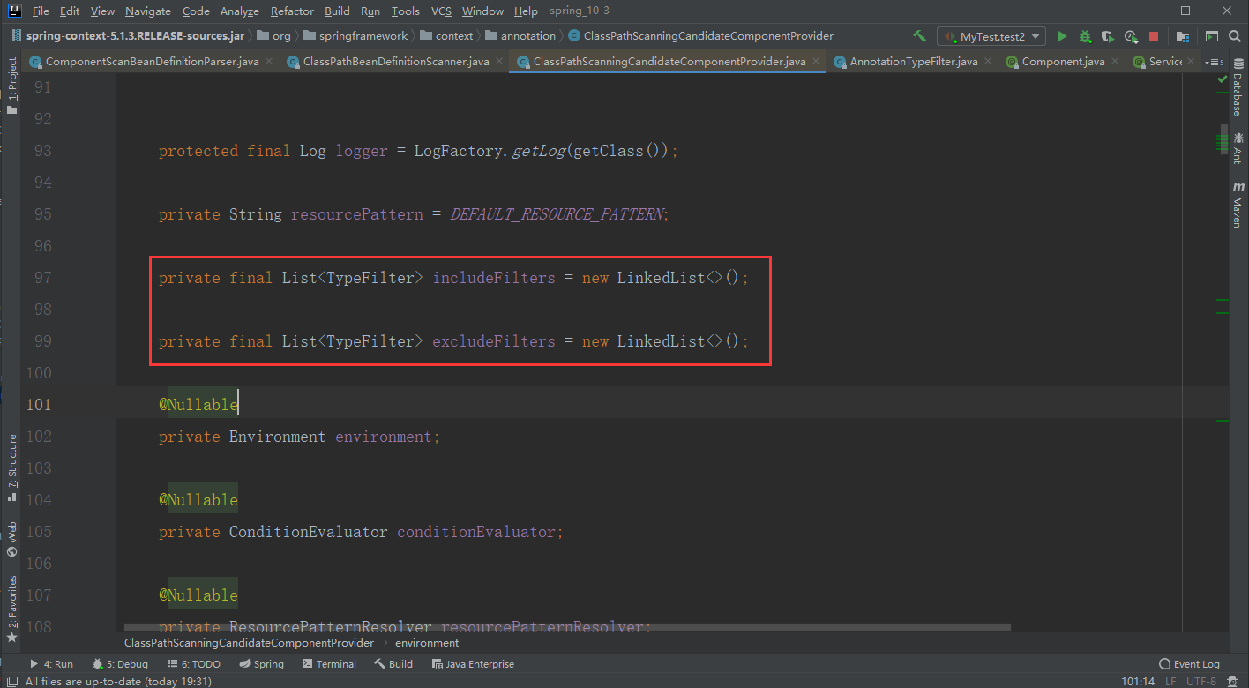Toggle the 2: Favorites side panel
Screen dimensions: 1249x688
click(x=12, y=609)
